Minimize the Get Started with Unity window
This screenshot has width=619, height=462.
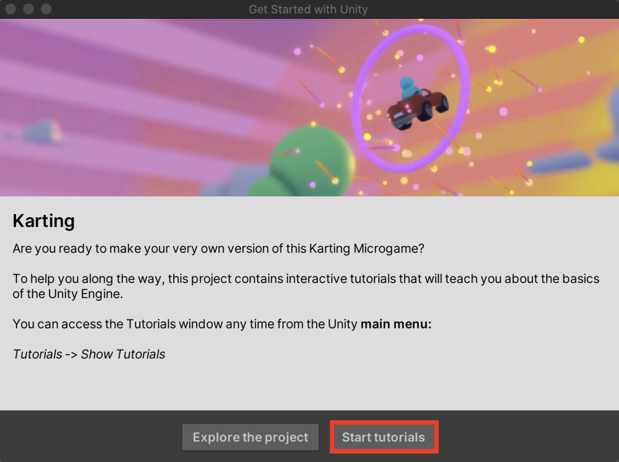tap(29, 9)
